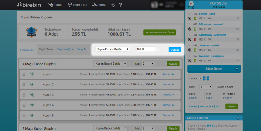This screenshot has width=261, height=131.
Task: Tick the checkbox for Kupon 1
Action: tap(24, 74)
